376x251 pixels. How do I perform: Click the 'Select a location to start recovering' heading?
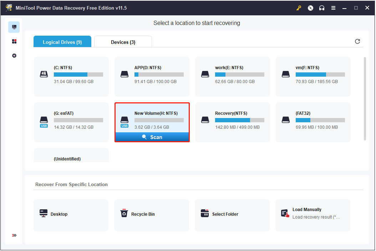(x=197, y=23)
